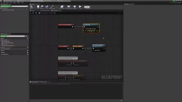182x102 pixels.
Task: Switch to the Compiler Results tab
Action: [x=34, y=82]
